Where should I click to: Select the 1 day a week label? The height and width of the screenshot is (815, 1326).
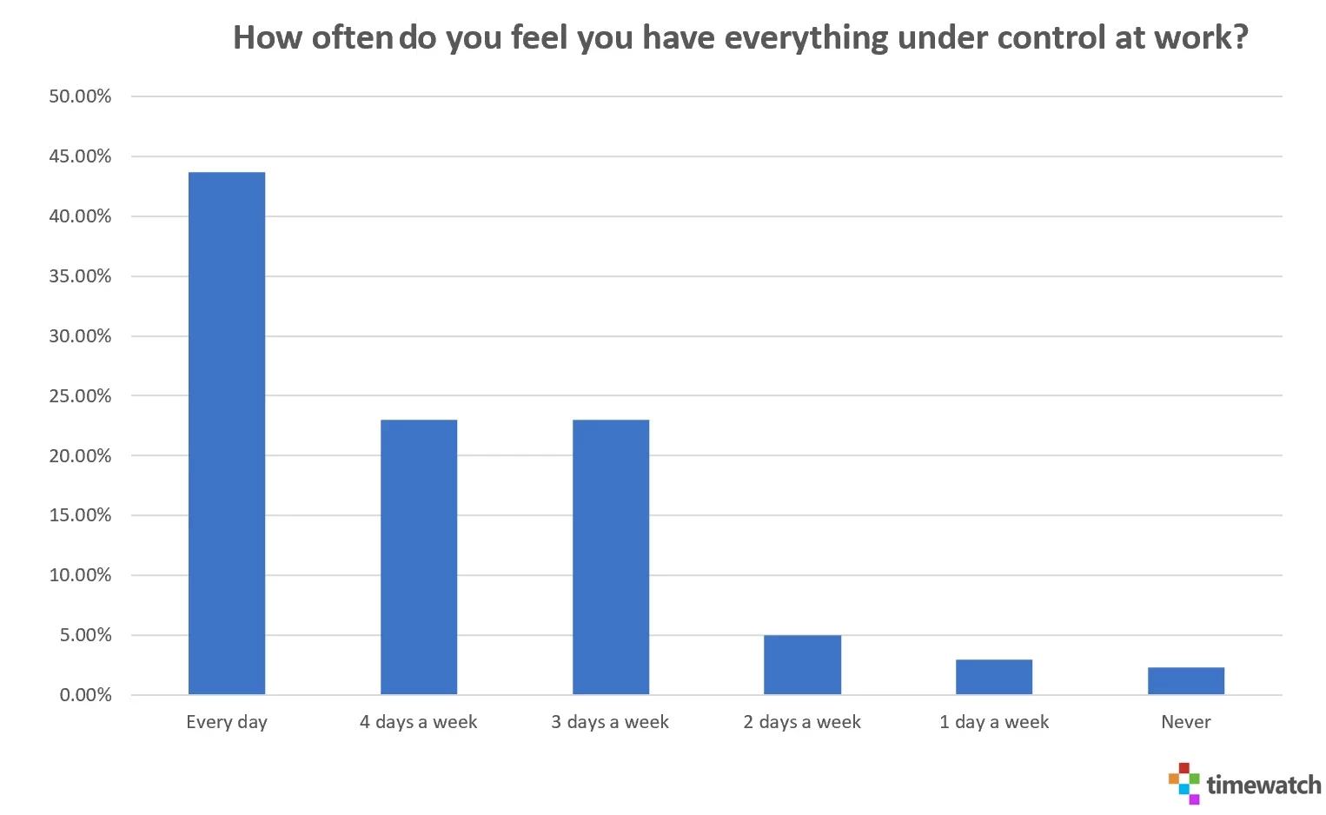click(x=994, y=722)
